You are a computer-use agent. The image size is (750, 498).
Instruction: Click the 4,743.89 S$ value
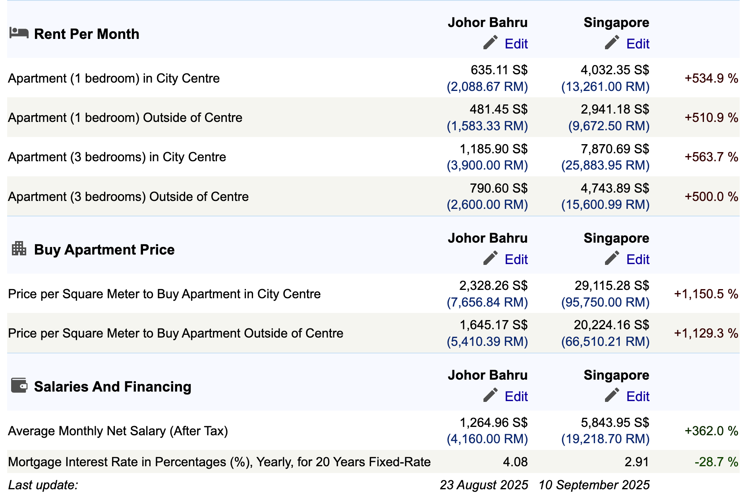coord(615,188)
